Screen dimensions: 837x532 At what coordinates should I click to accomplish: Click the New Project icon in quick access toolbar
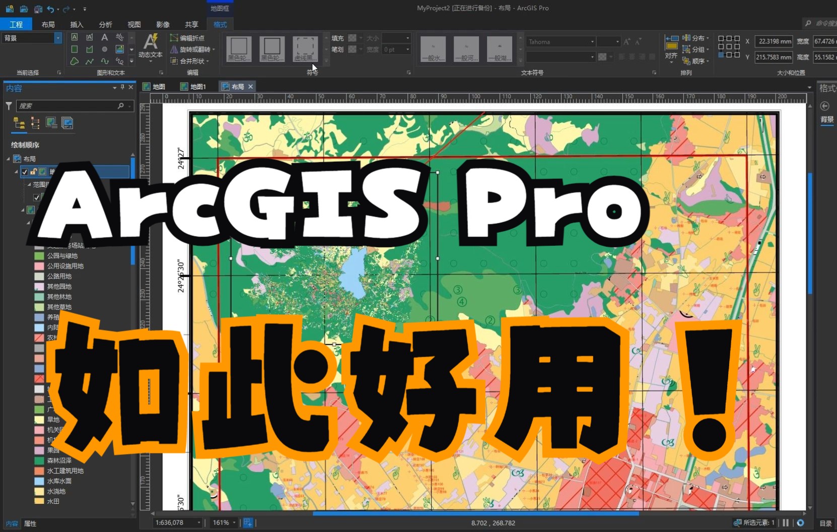10,9
